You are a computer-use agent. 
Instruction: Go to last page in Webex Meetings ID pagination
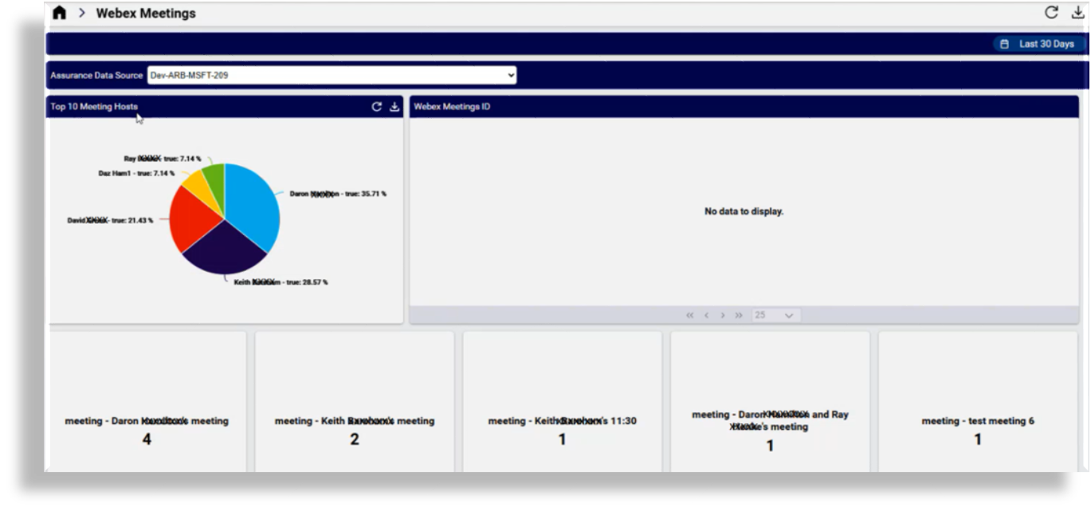tap(739, 315)
